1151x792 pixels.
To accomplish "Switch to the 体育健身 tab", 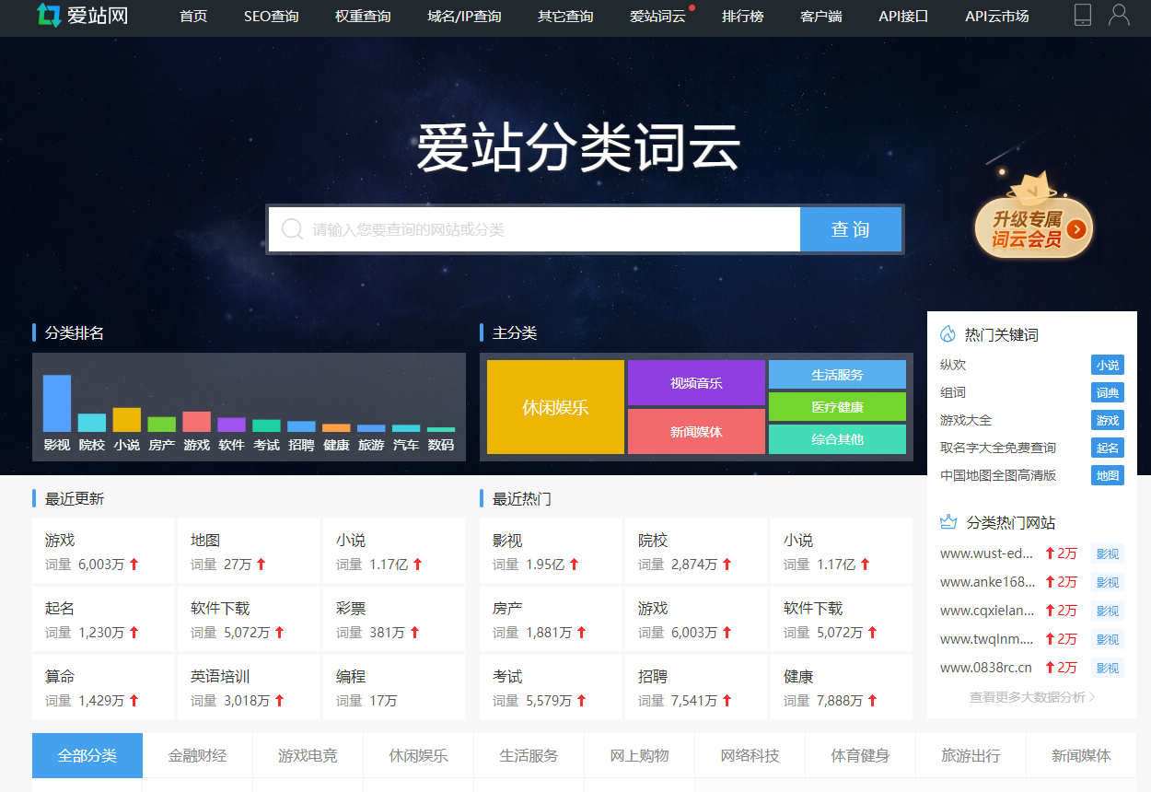I will click(861, 755).
